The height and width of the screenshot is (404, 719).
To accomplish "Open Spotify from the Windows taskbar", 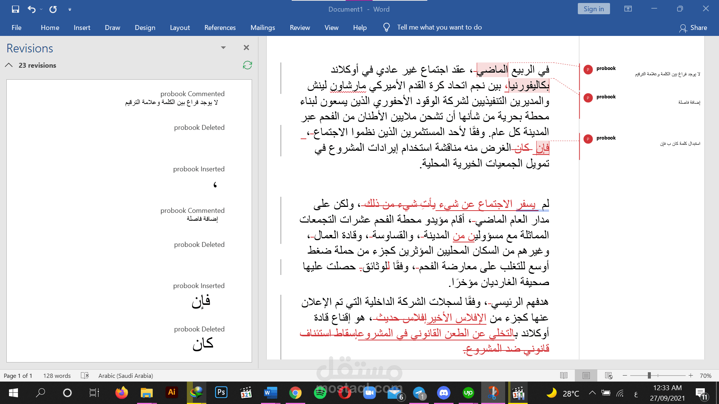I will (x=320, y=393).
